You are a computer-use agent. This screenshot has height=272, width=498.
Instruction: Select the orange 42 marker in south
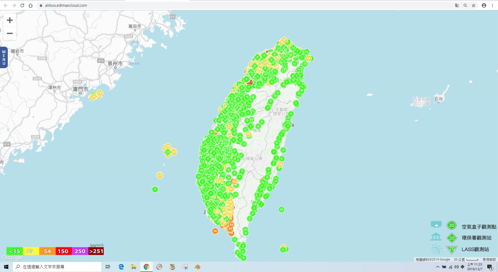click(230, 229)
